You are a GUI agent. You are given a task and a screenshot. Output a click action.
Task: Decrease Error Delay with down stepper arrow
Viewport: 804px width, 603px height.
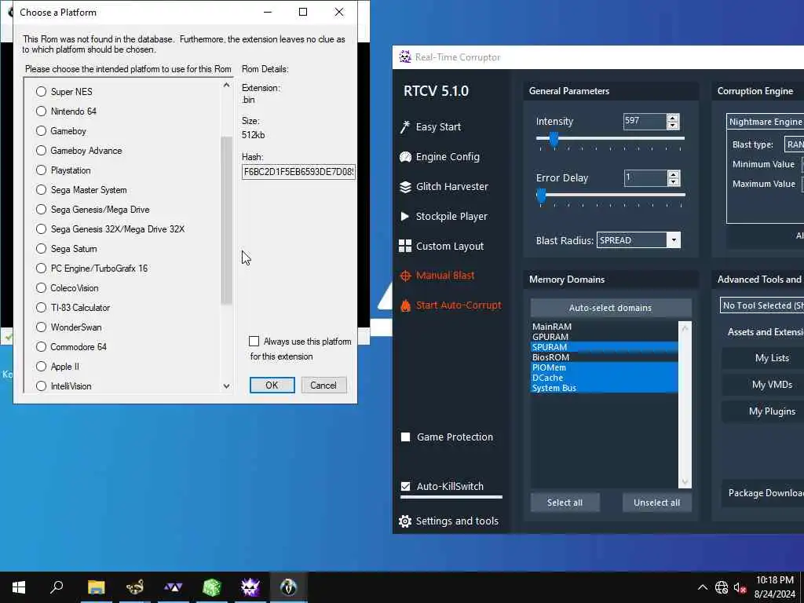tap(674, 182)
